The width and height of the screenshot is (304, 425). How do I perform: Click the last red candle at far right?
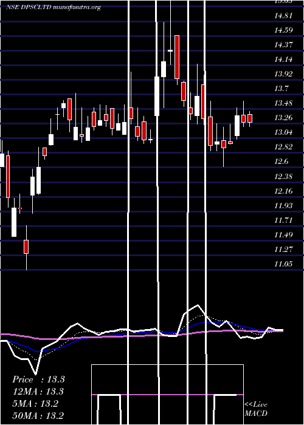click(250, 118)
